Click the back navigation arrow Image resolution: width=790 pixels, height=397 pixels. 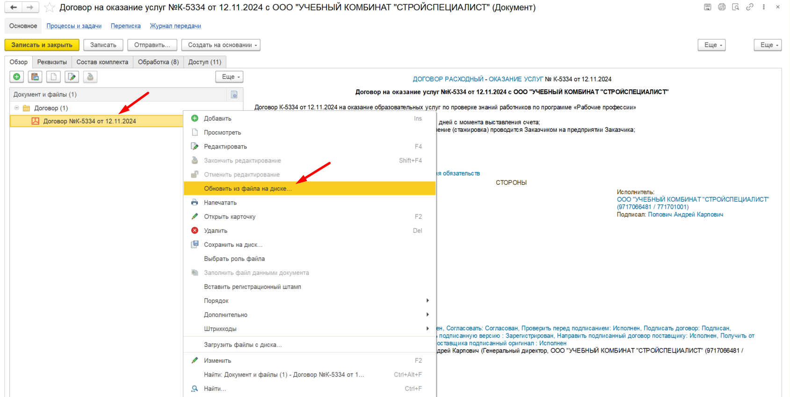coord(14,7)
